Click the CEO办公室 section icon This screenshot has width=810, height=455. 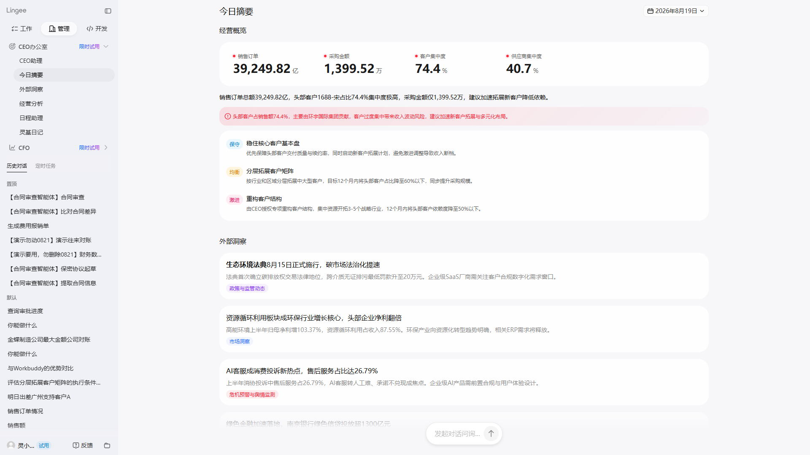(12, 46)
